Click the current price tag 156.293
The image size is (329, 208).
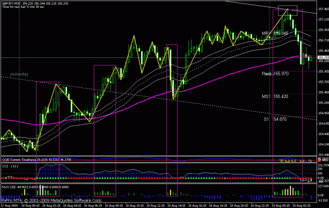pos(323,57)
